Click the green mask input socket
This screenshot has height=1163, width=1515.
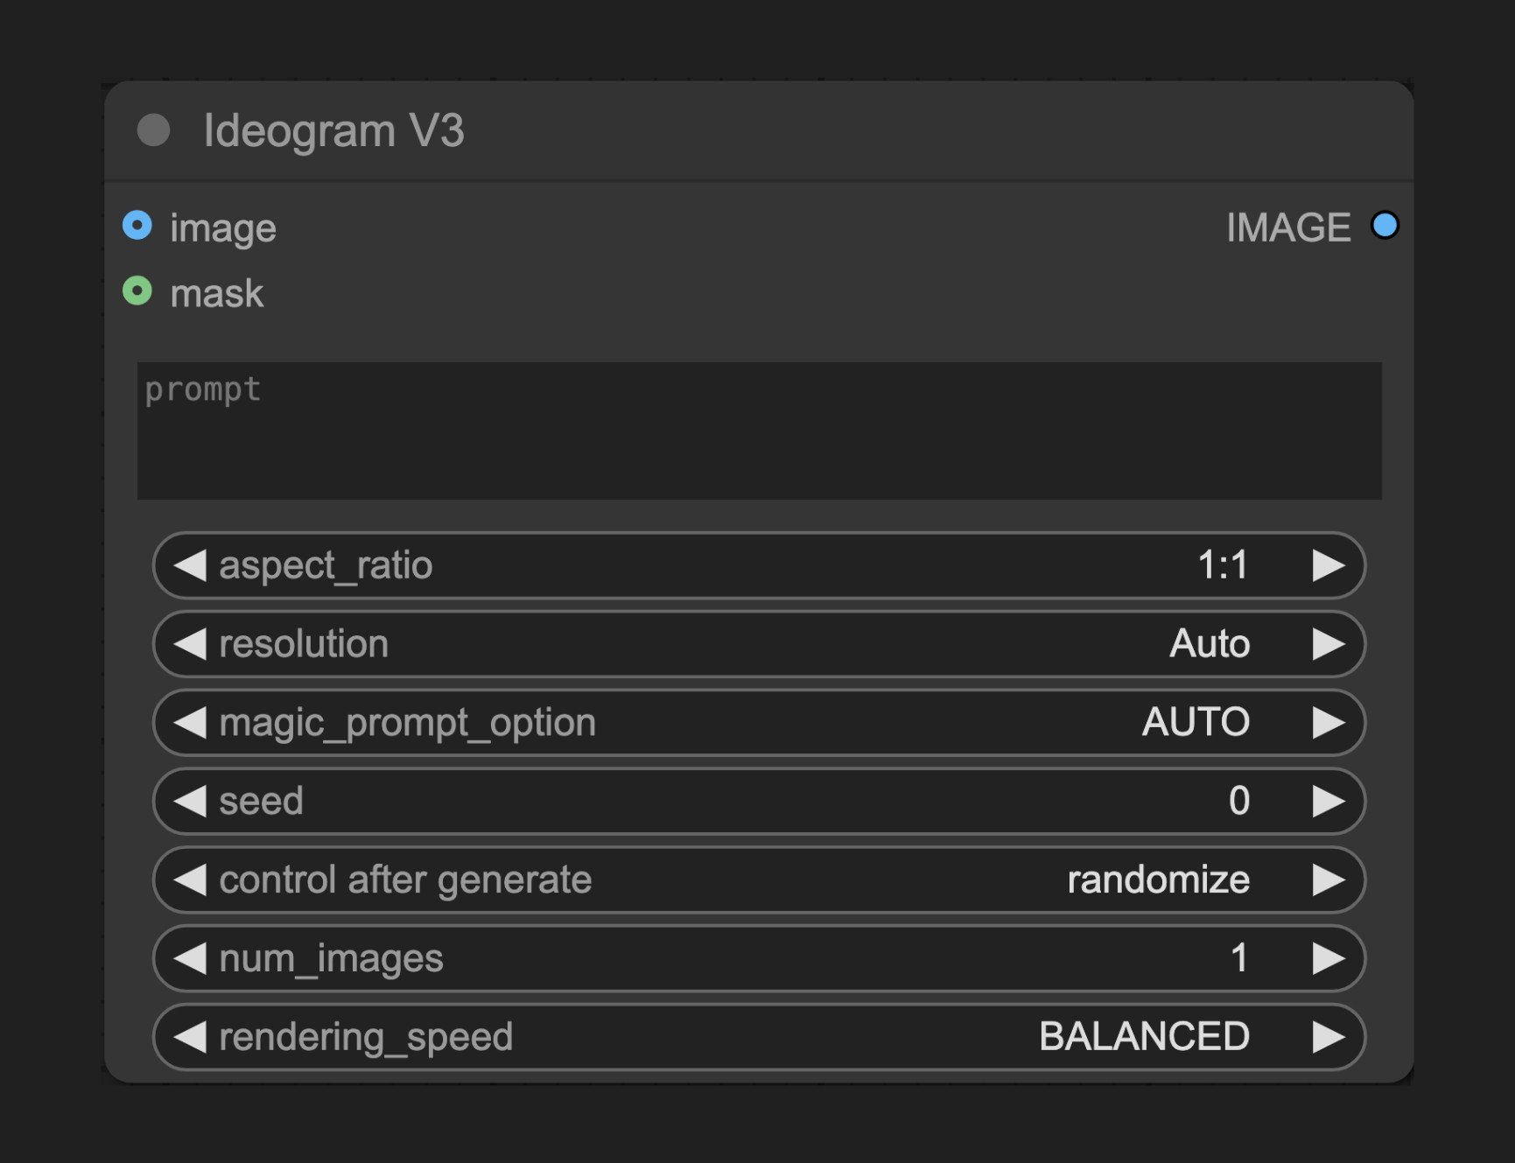coord(137,291)
